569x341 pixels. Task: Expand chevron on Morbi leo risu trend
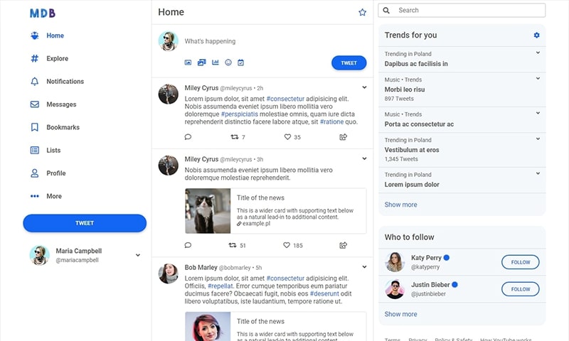tap(538, 78)
